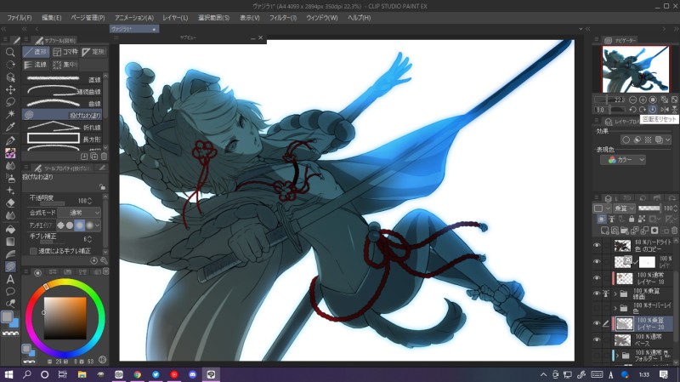Select the Move layer tool
This screenshot has height=382, width=680.
10,89
